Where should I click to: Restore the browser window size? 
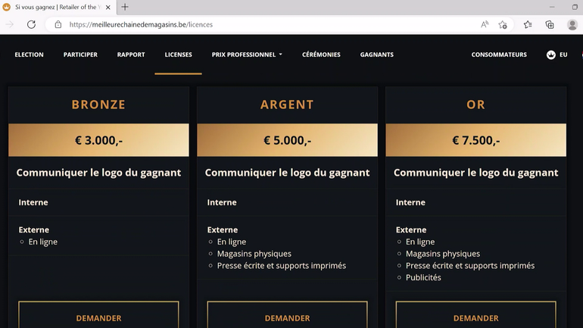tap(575, 7)
